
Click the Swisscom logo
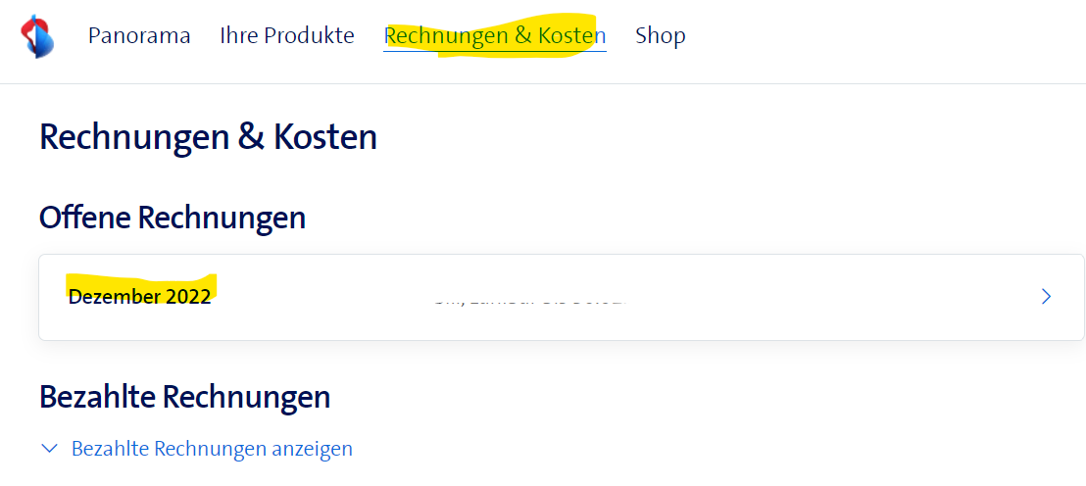tap(38, 36)
